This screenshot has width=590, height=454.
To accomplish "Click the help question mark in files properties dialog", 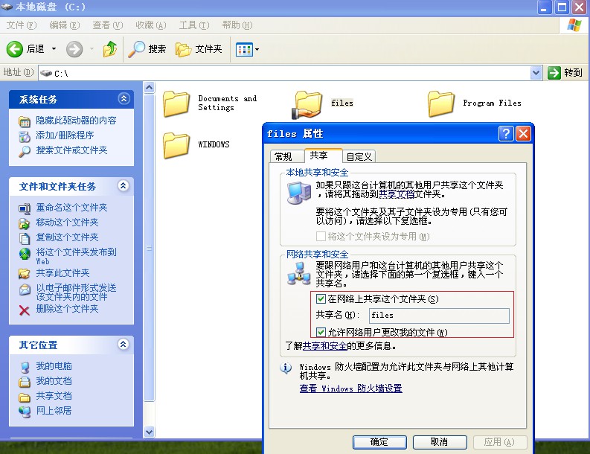I will (x=506, y=134).
